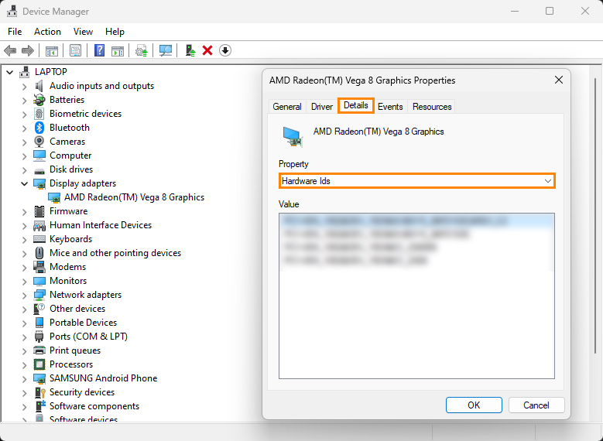This screenshot has width=603, height=441.
Task: Click the display adapter icon in Properties dialog
Action: coord(293,137)
